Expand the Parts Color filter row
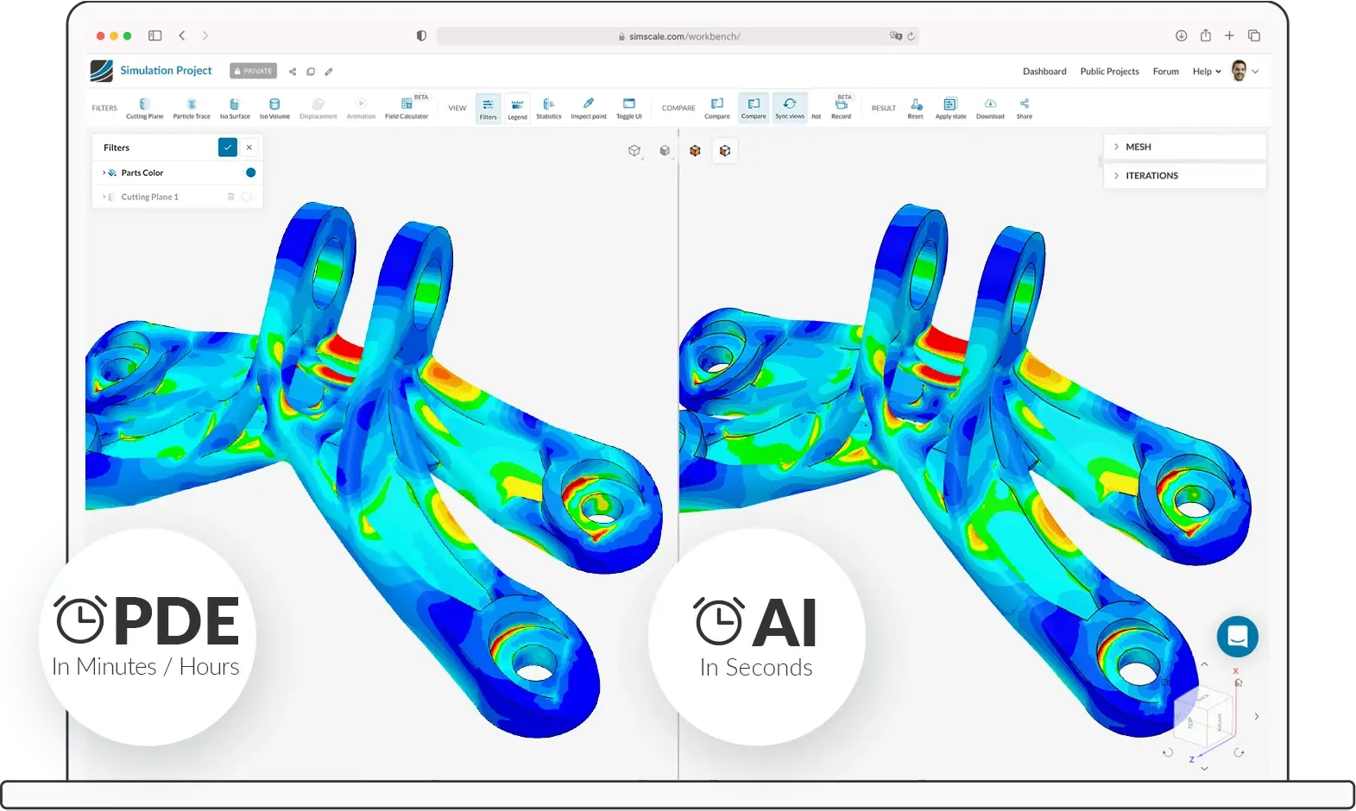 tap(104, 173)
